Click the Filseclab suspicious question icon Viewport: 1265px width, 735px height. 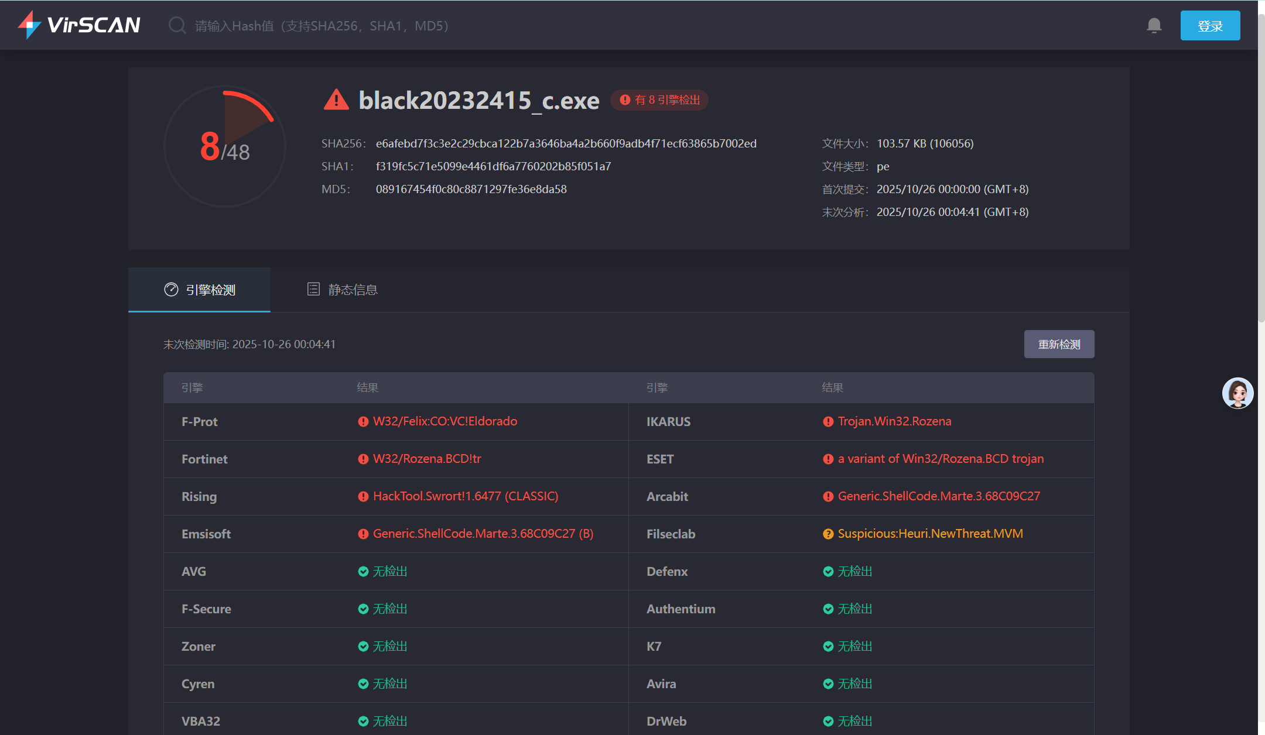[828, 534]
